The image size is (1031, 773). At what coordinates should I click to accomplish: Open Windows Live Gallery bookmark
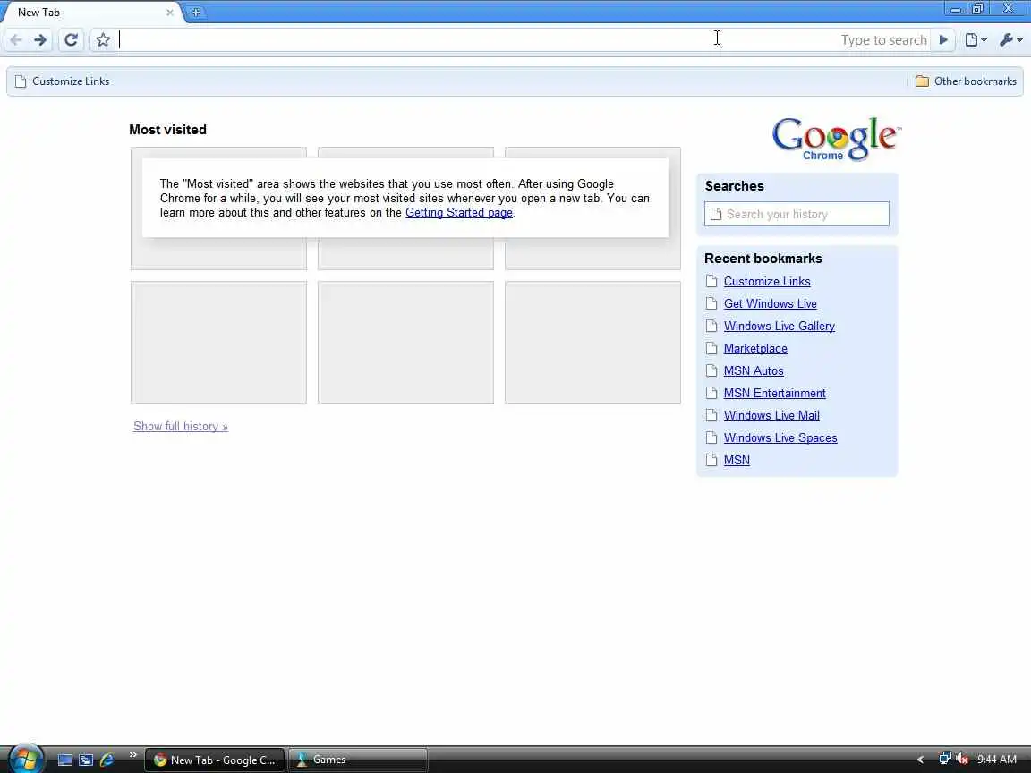[780, 326]
